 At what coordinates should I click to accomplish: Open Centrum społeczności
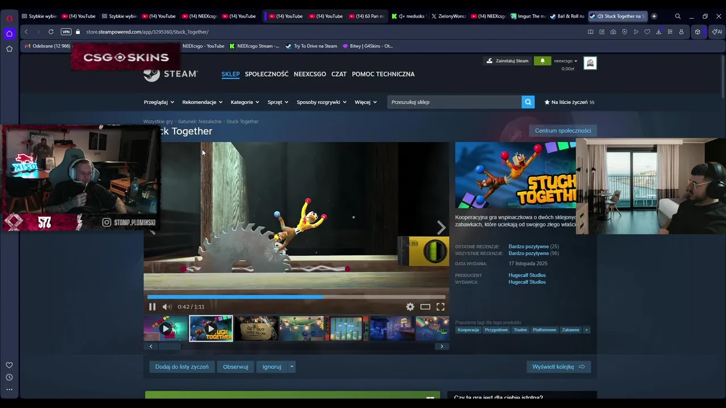pyautogui.click(x=563, y=130)
